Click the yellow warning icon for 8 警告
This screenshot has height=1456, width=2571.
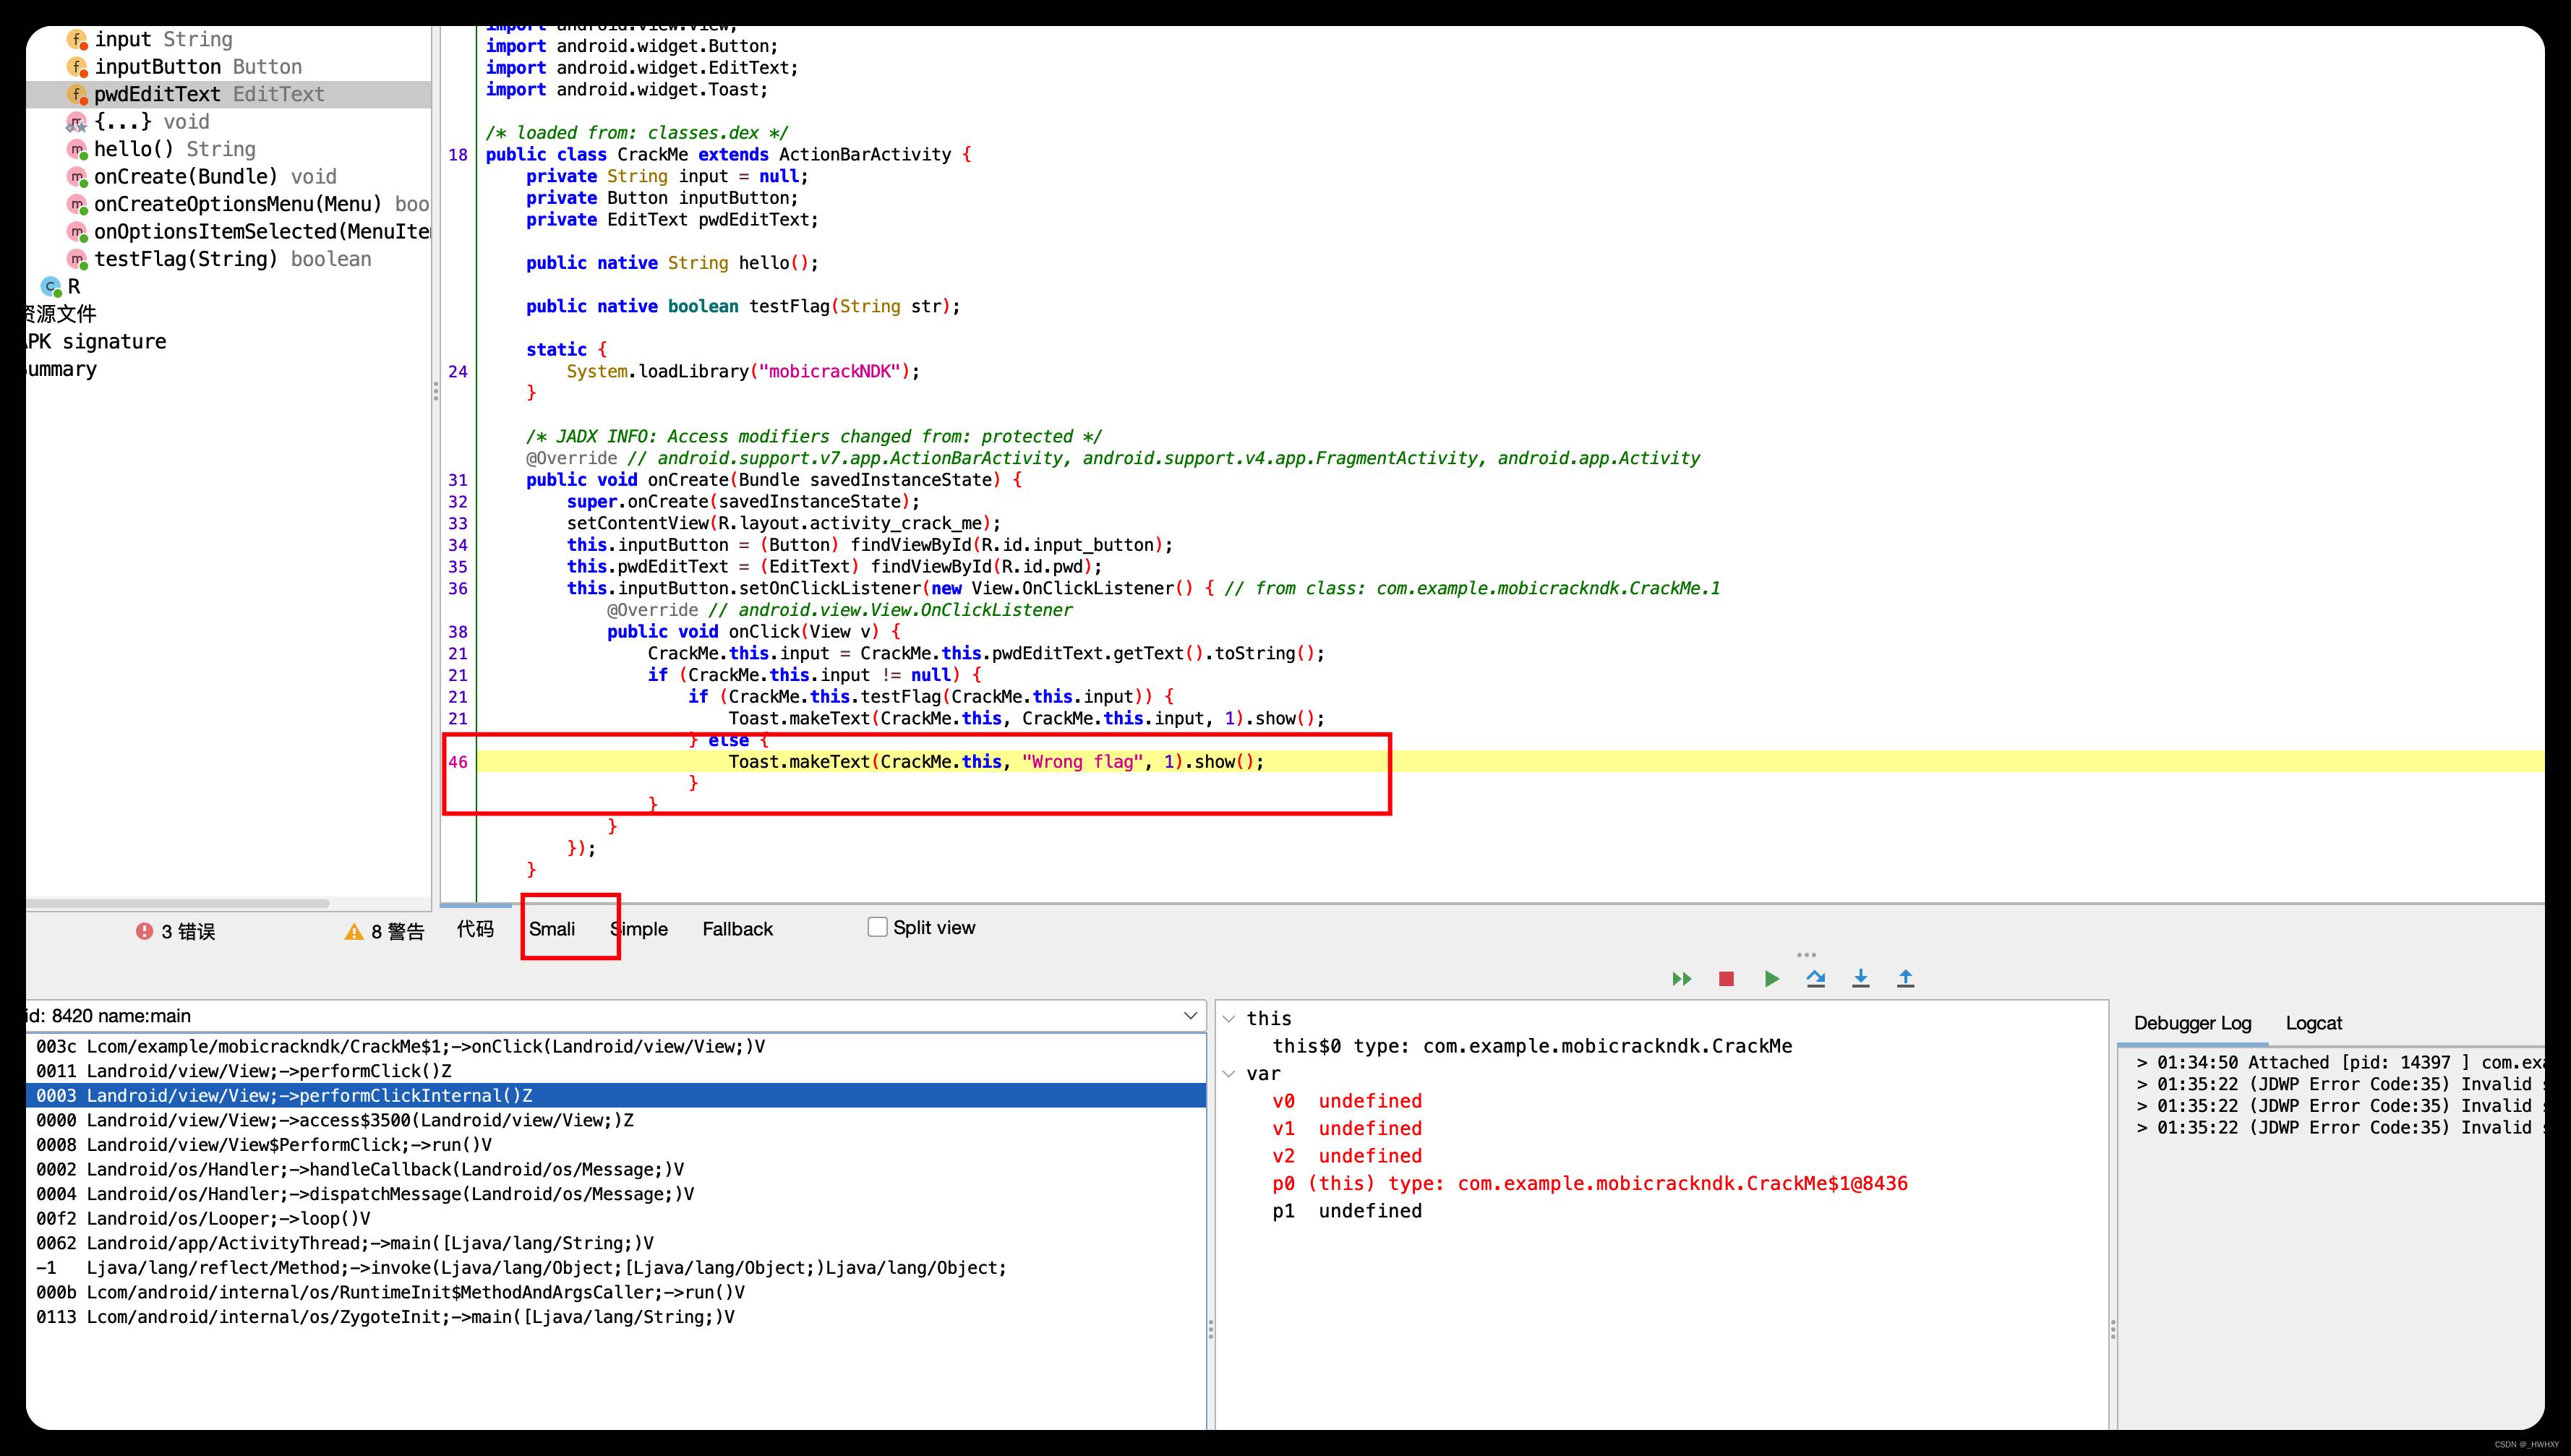click(354, 932)
